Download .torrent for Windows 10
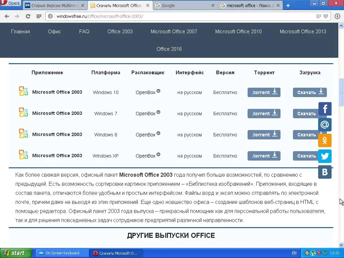 click(264, 92)
